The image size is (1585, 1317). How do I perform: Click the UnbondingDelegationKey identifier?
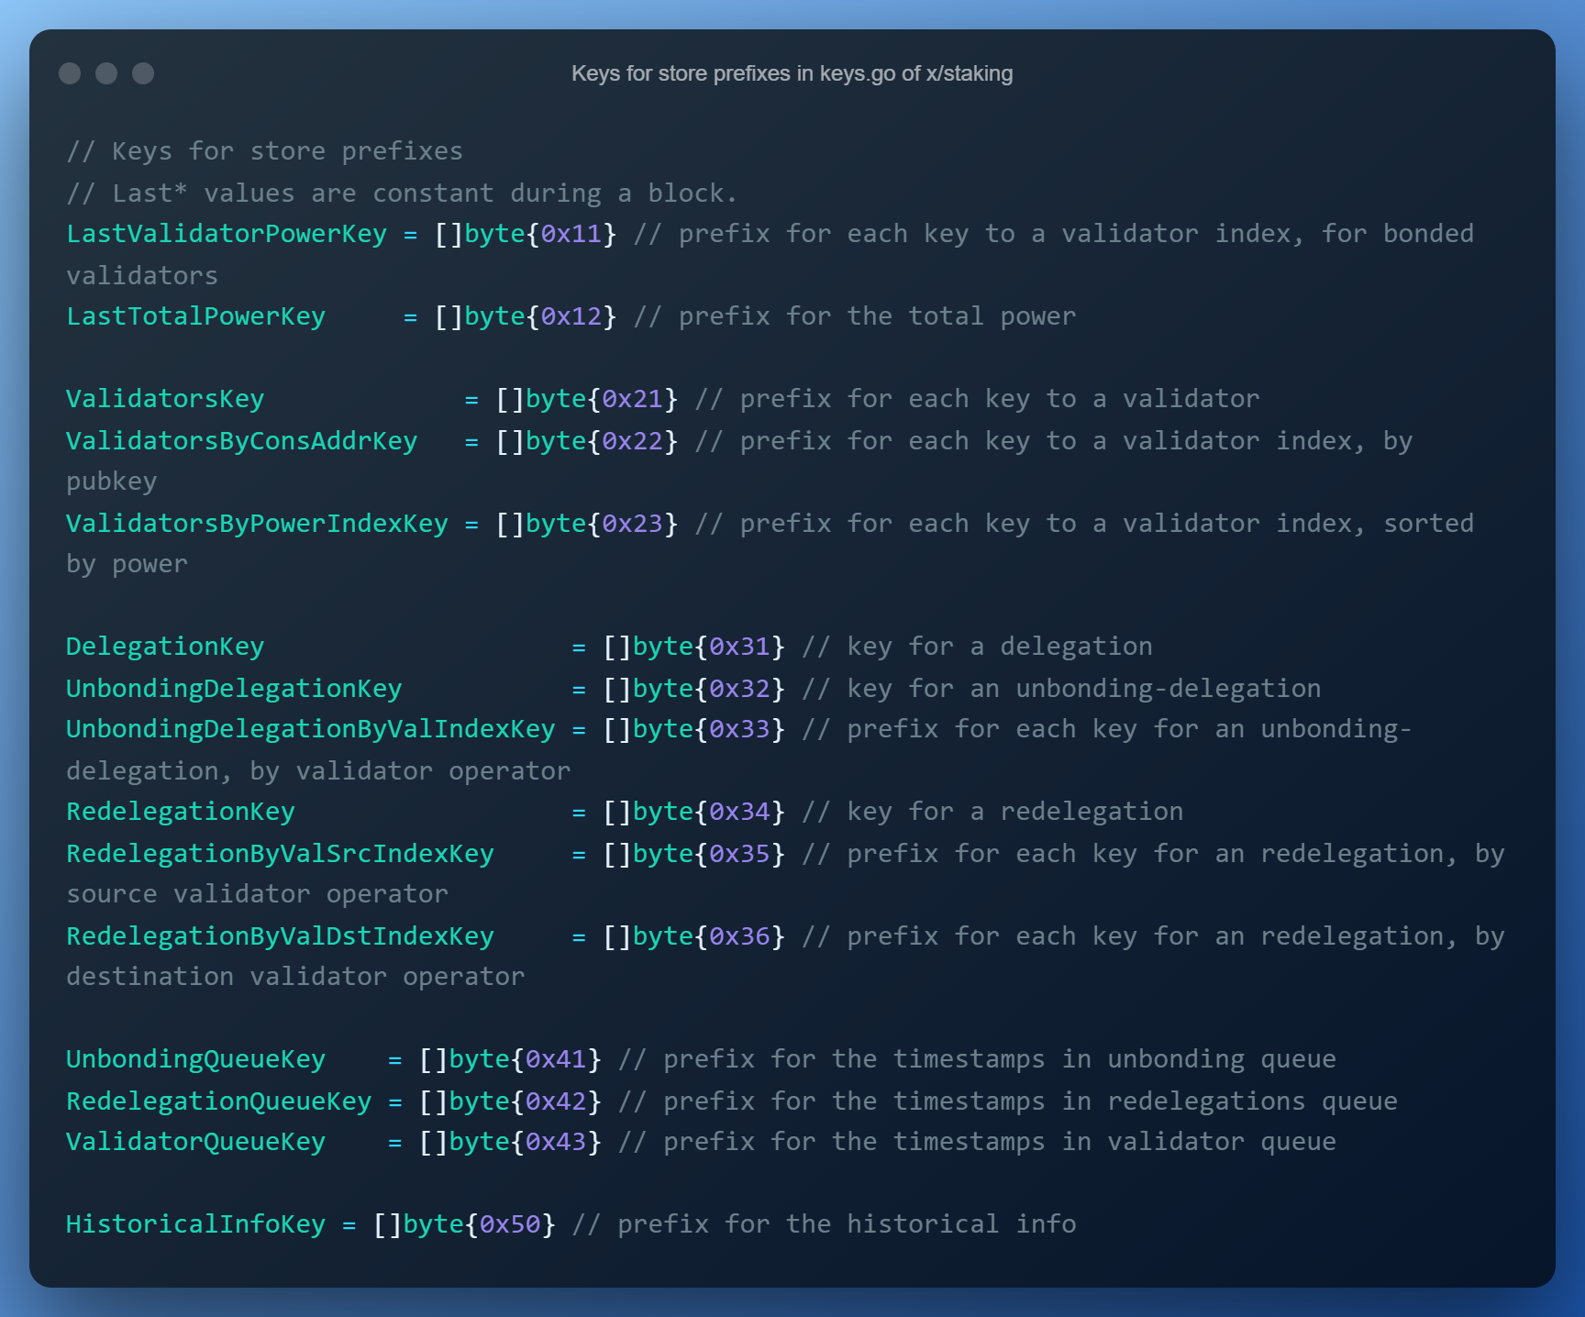click(x=234, y=689)
